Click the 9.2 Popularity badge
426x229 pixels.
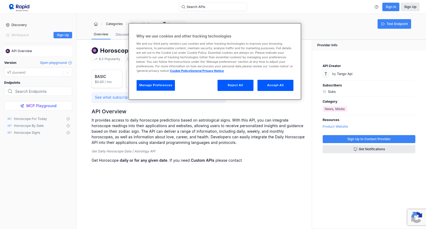(107, 59)
